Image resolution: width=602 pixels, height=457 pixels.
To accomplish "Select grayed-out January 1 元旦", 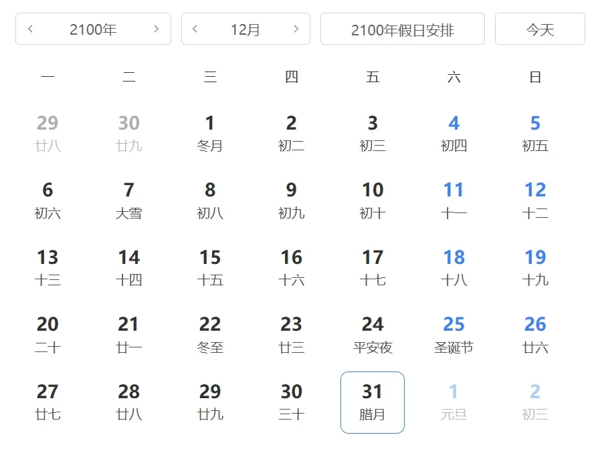I will pyautogui.click(x=454, y=402).
